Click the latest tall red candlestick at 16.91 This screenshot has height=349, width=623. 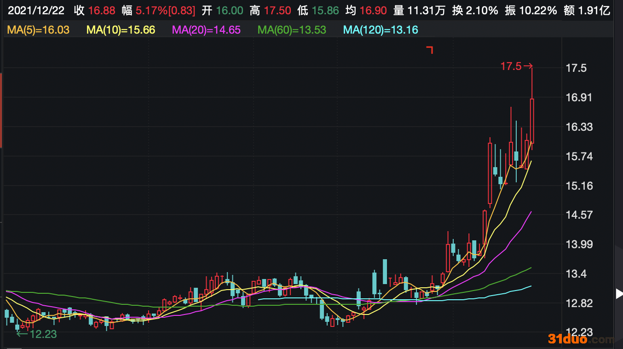click(532, 120)
